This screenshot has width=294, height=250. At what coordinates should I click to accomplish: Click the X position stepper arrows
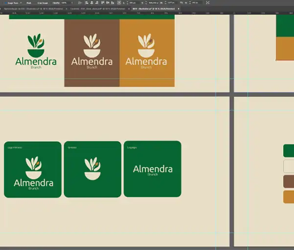[x=128, y=3]
